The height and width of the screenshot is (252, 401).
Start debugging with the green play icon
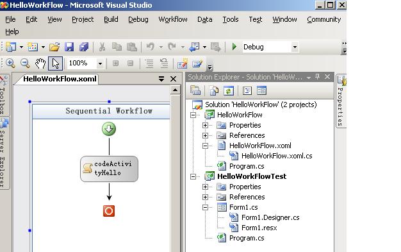click(x=234, y=47)
